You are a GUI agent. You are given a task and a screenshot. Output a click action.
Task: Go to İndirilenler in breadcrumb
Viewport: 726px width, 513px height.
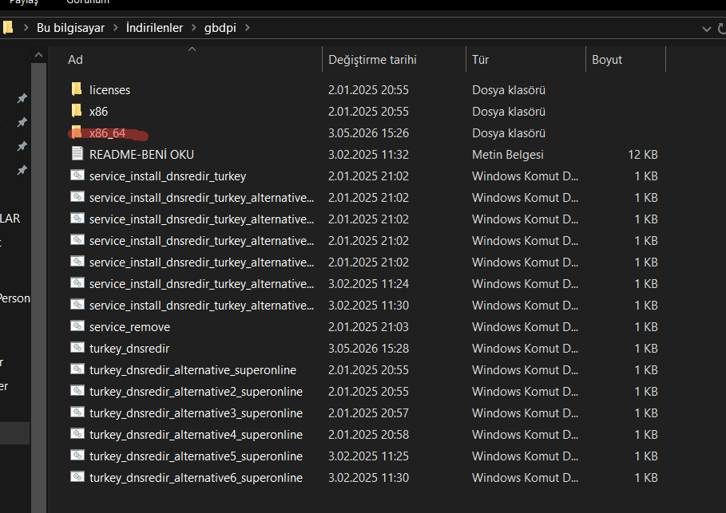click(x=155, y=28)
